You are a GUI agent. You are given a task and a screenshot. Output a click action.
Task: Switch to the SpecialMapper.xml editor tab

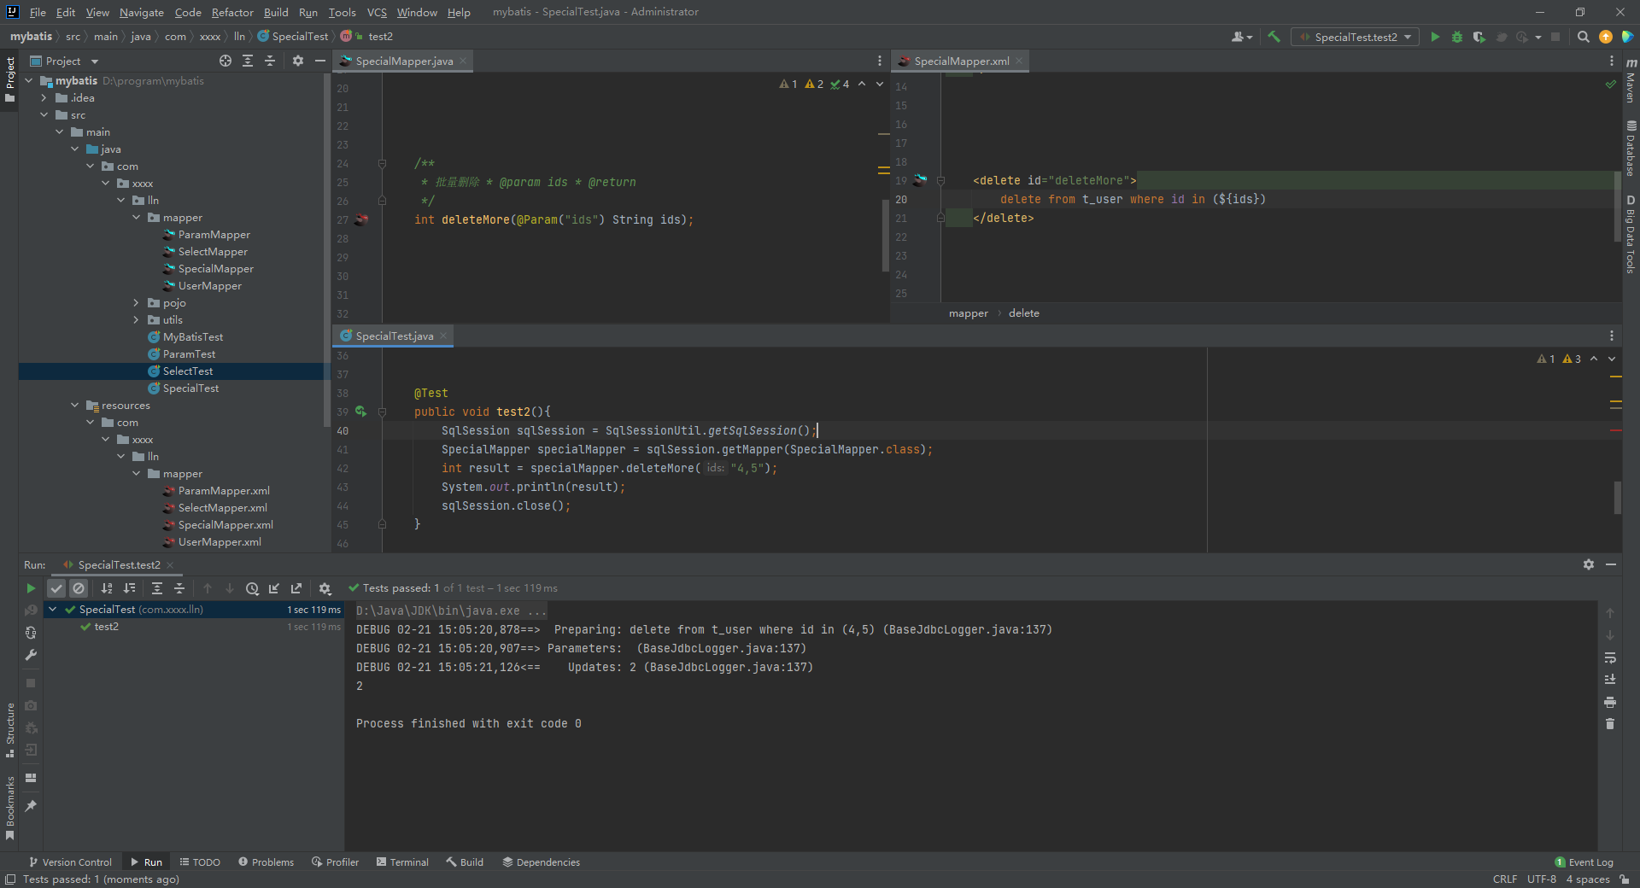point(961,61)
